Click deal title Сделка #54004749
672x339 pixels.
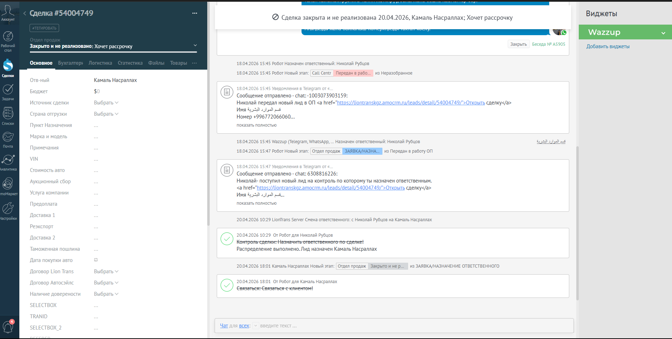pos(61,13)
